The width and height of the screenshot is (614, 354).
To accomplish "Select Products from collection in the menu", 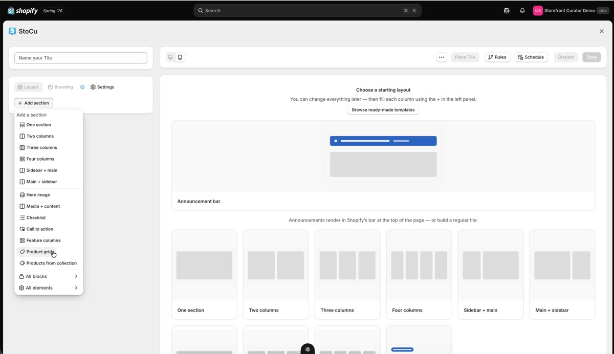I will [49, 263].
